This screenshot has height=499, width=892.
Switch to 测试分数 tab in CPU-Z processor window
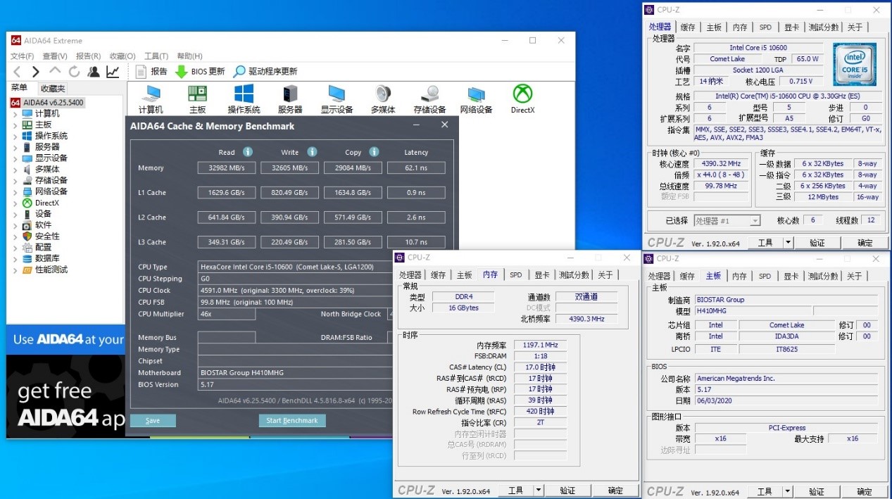(824, 27)
